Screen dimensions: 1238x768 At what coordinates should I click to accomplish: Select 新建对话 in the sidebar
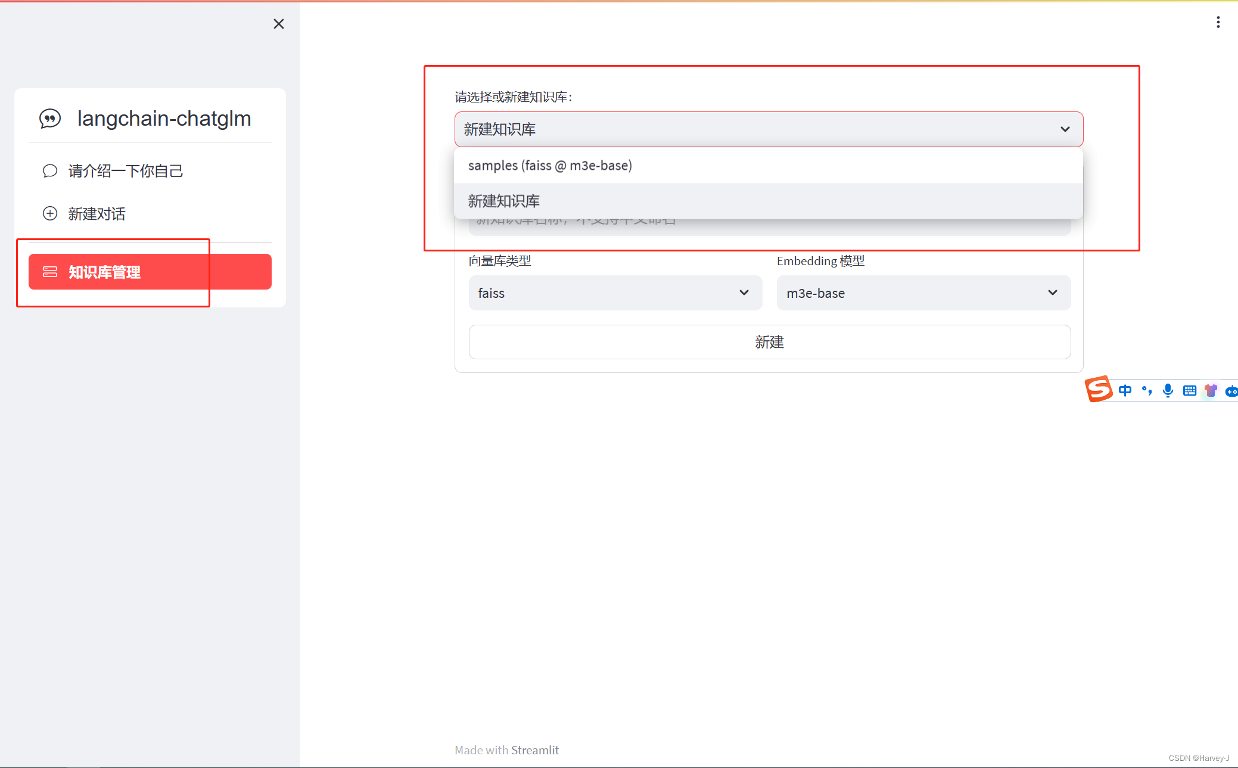click(97, 214)
